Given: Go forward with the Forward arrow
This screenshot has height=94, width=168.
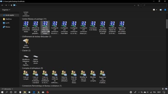Looking at the screenshot, I should point(6,5).
